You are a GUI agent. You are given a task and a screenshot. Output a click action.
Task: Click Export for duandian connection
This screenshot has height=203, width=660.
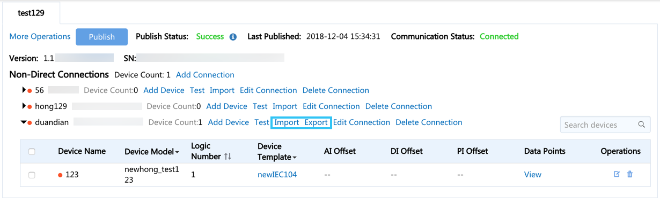(316, 122)
